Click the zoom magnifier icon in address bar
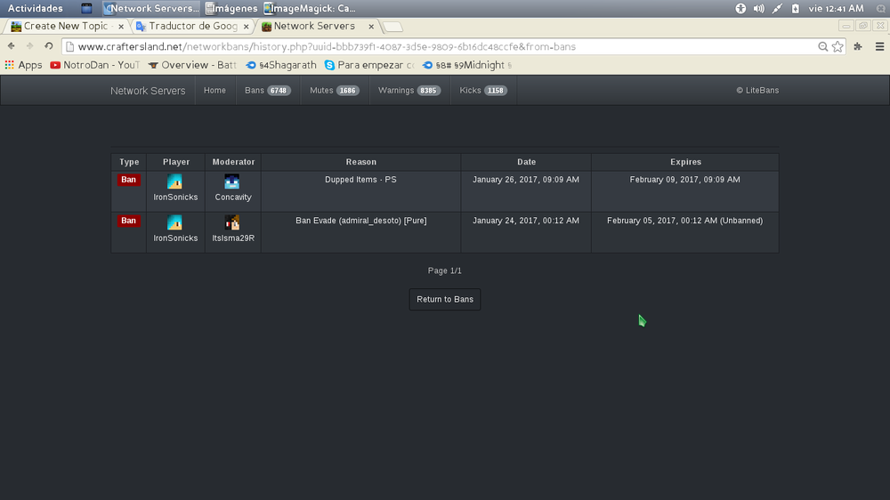The width and height of the screenshot is (890, 500). click(x=823, y=46)
